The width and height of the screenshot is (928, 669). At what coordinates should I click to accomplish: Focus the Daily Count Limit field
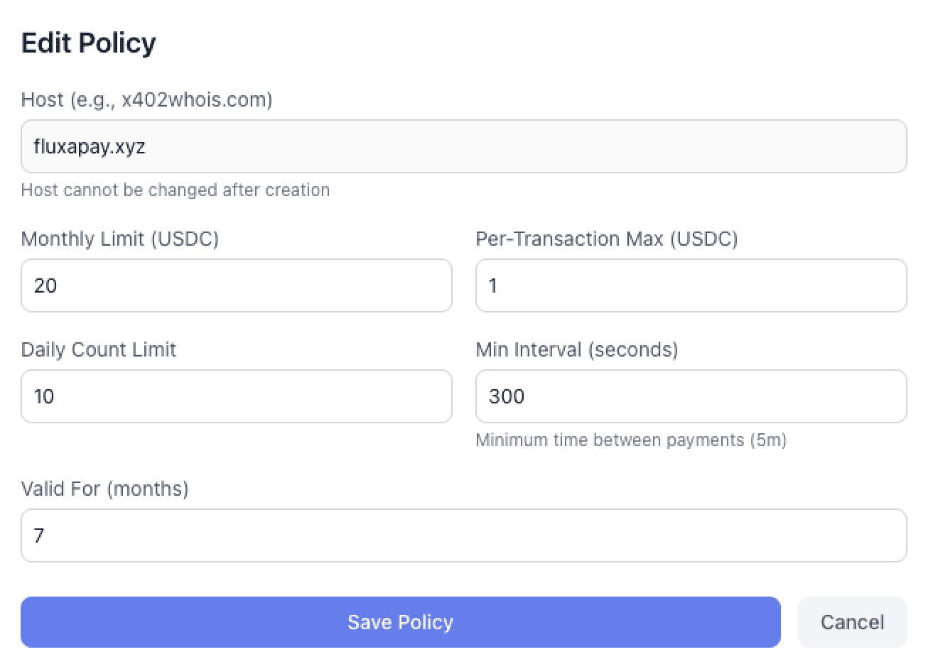coord(236,396)
